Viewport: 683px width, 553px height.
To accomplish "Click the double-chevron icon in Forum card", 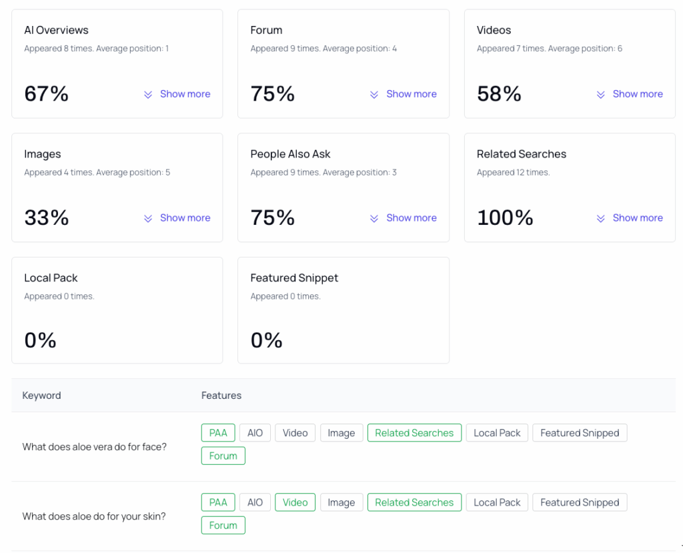I will point(374,95).
